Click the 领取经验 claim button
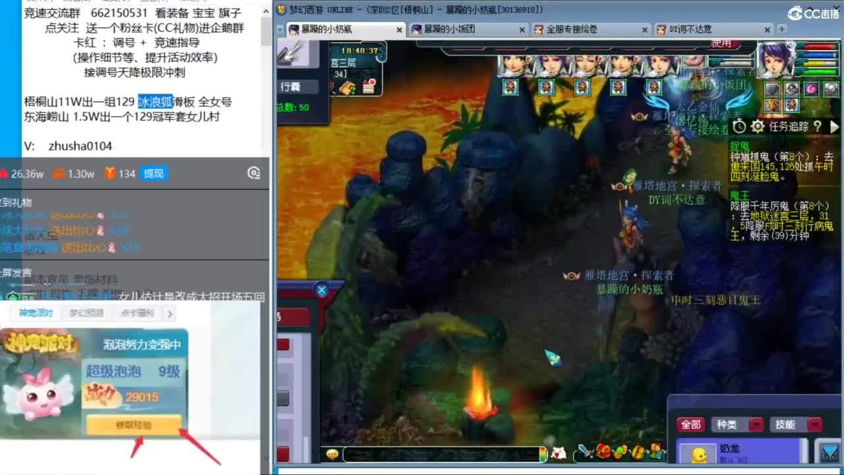The image size is (844, 475). [133, 426]
